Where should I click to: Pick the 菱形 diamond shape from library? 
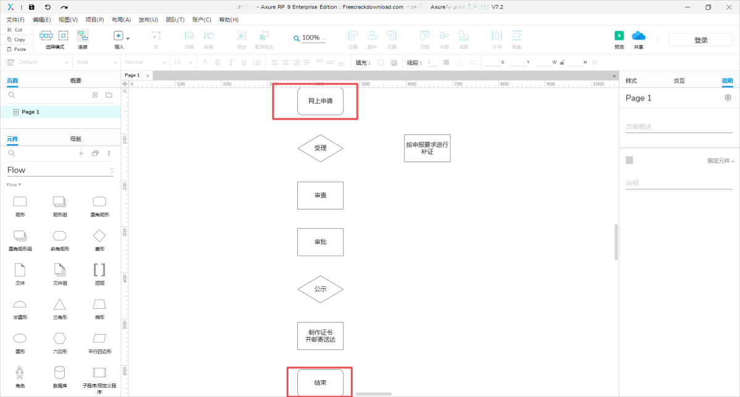[x=99, y=235]
